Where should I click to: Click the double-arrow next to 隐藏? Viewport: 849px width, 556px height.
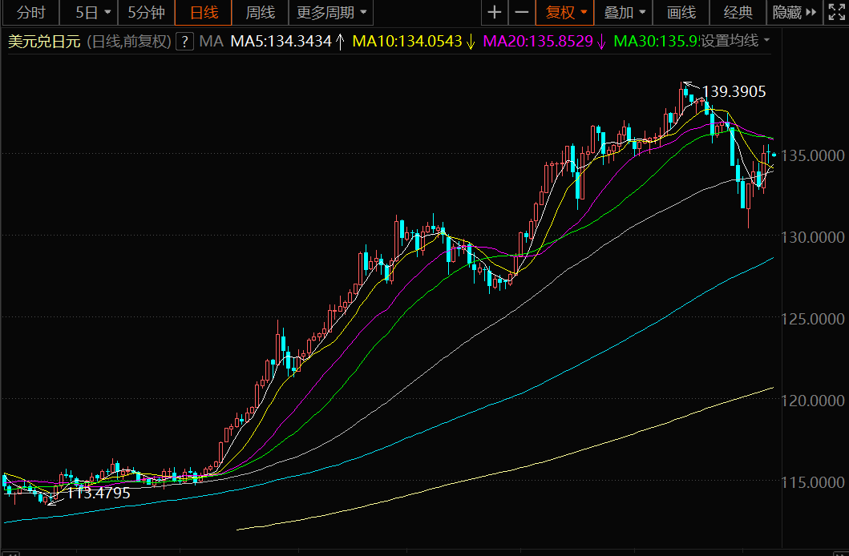pos(811,13)
